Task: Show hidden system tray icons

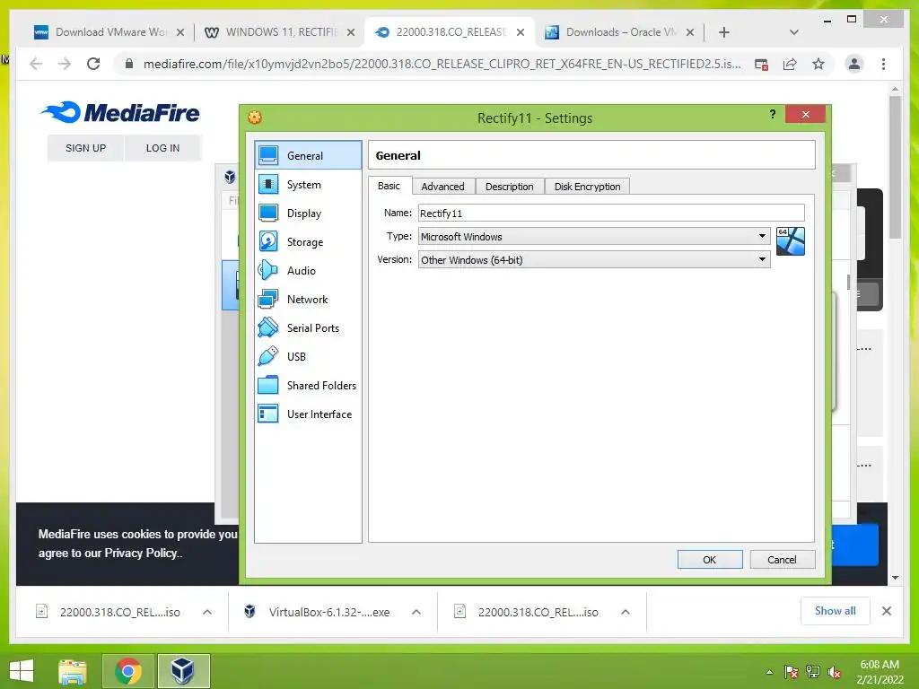Action: 769,673
